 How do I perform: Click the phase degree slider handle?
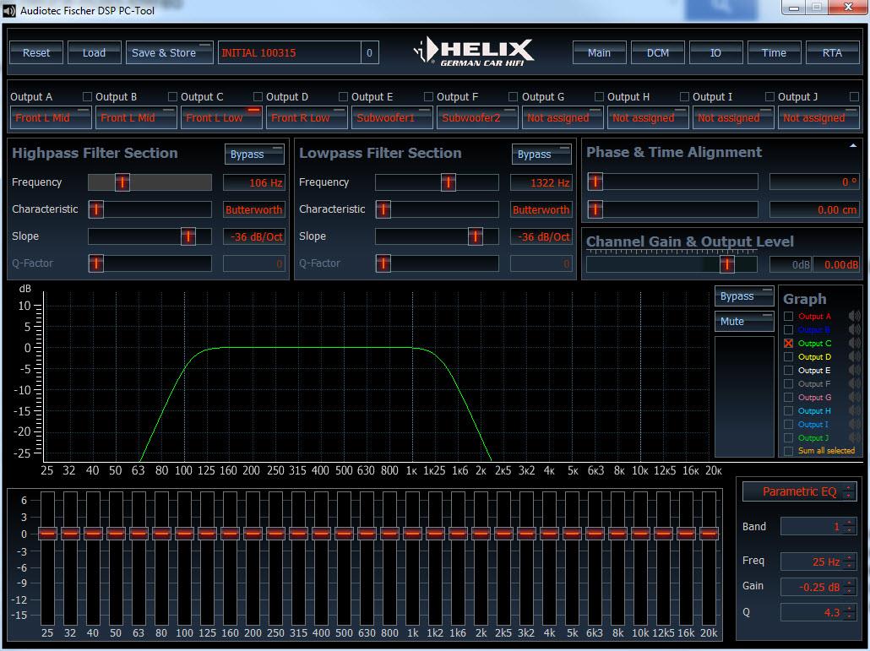coord(595,182)
